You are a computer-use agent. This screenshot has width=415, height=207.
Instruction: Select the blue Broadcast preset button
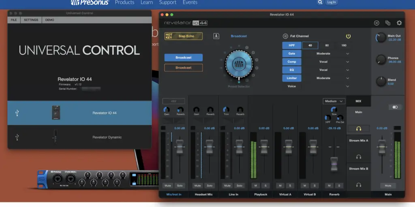tap(184, 58)
